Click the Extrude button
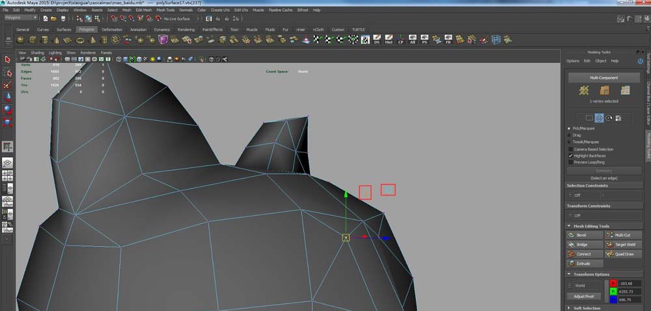The image size is (651, 311). 585,264
